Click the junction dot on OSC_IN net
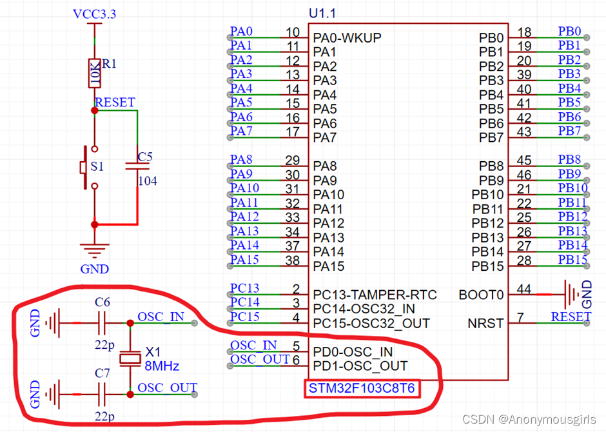 (130, 322)
